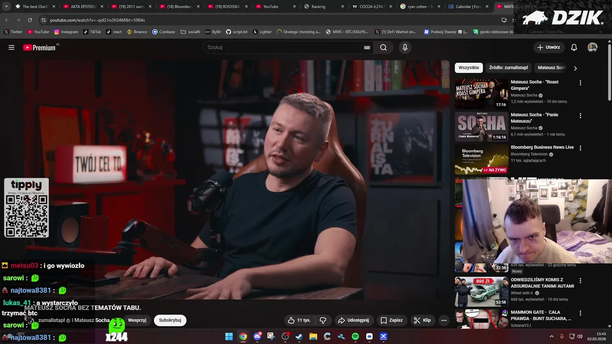The image size is (612, 344).
Task: Show more filter chips with right arrow
Action: pyautogui.click(x=575, y=68)
